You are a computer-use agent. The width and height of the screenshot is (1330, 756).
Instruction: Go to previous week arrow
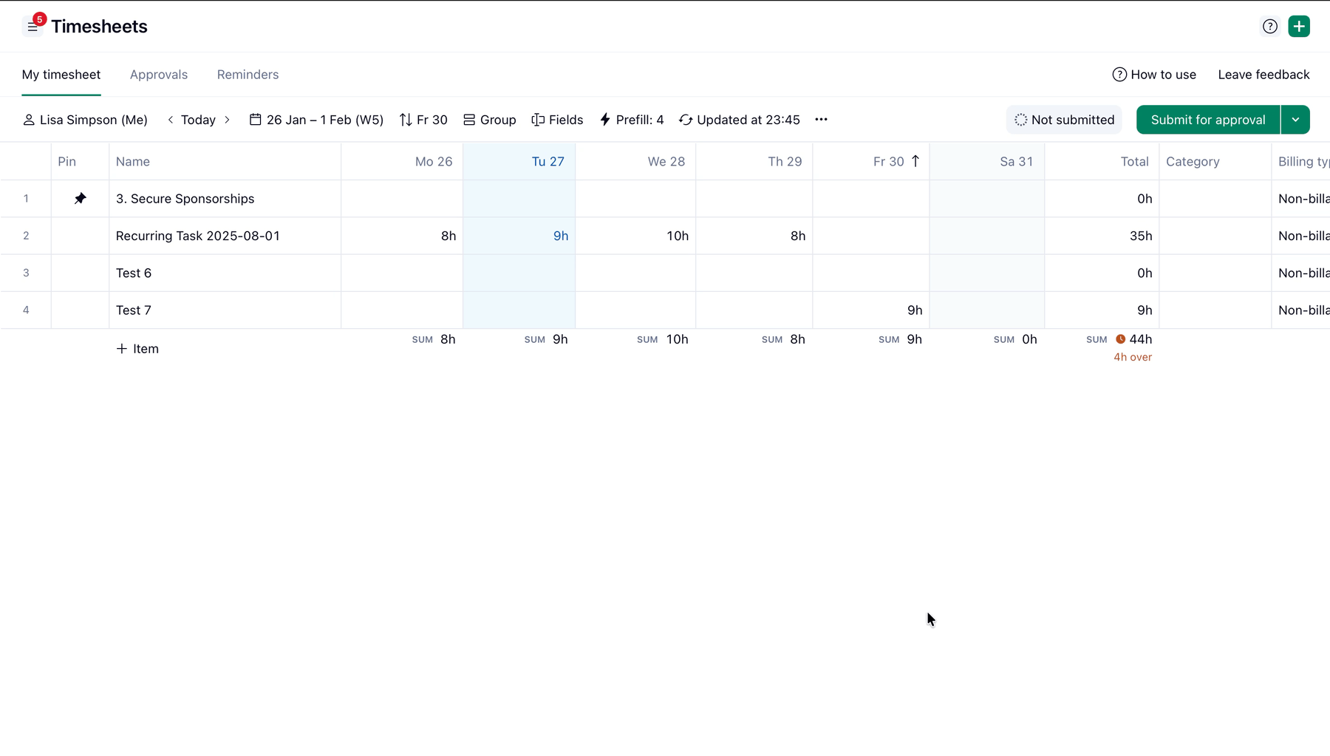coord(171,120)
